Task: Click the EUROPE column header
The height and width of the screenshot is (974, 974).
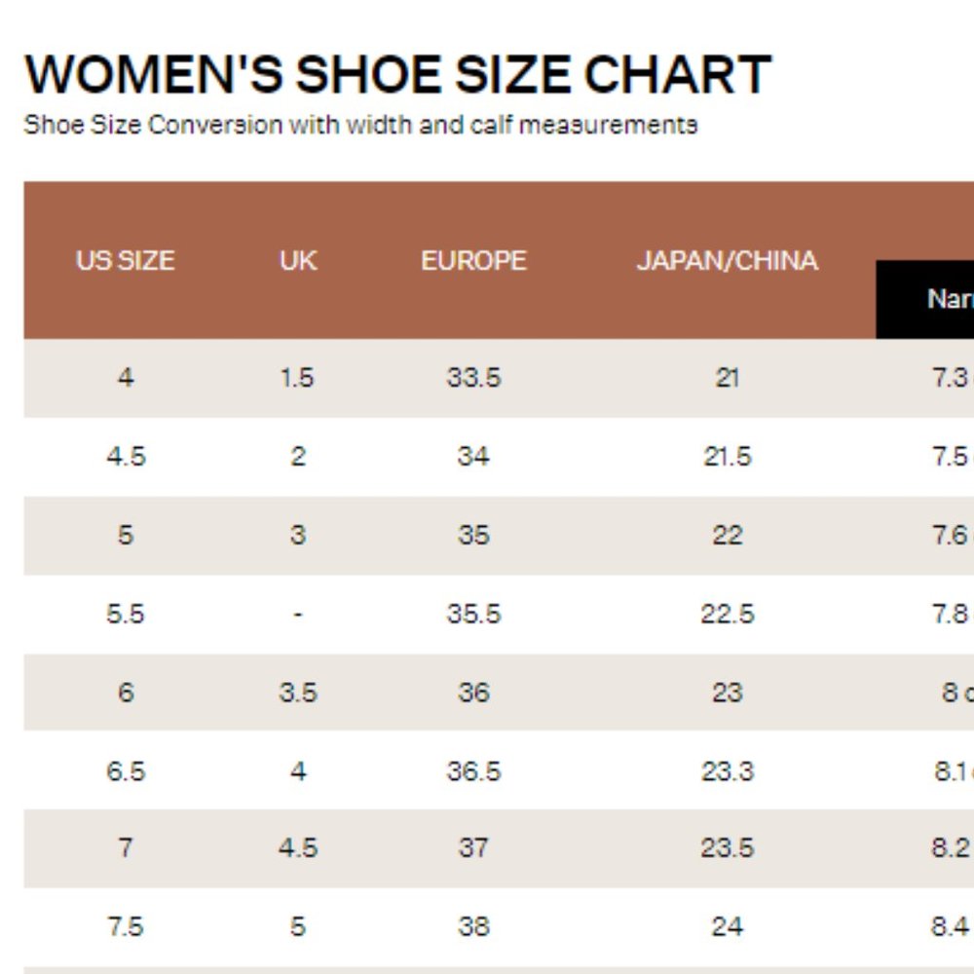Action: 473,260
